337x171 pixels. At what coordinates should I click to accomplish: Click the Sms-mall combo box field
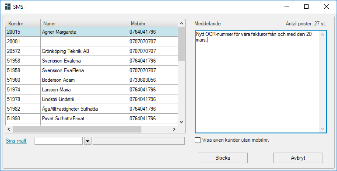tap(59, 141)
